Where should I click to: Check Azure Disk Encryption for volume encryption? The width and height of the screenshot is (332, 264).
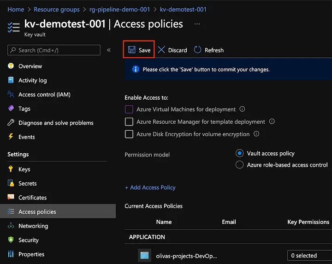click(129, 134)
